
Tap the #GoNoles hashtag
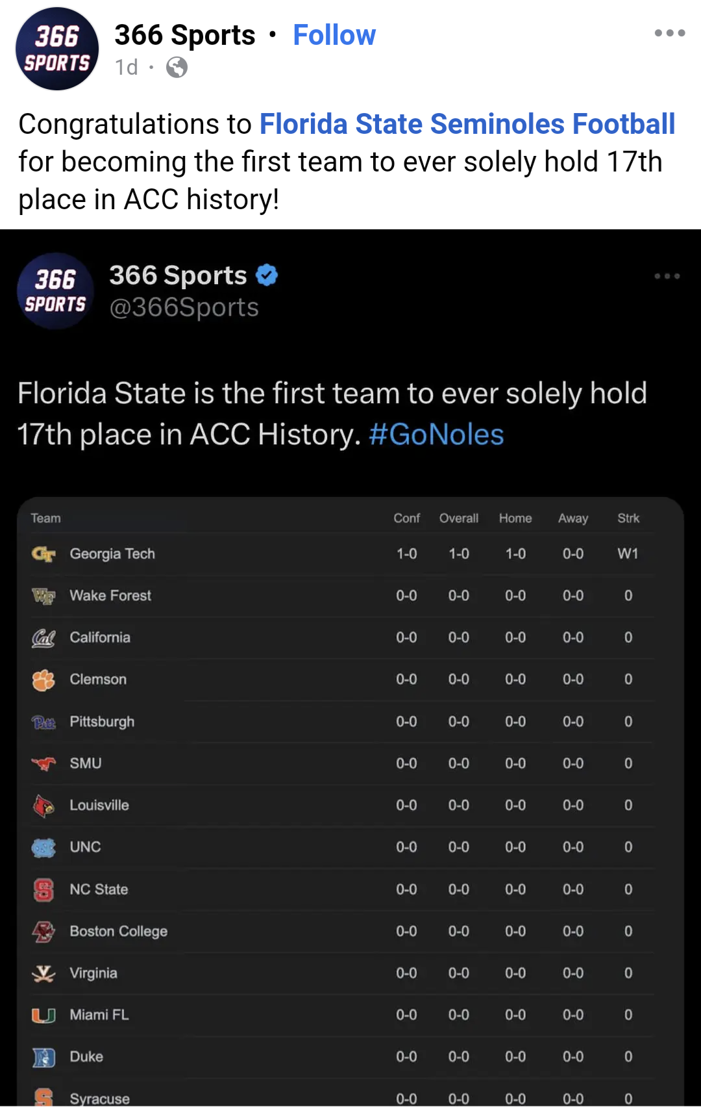coord(436,435)
